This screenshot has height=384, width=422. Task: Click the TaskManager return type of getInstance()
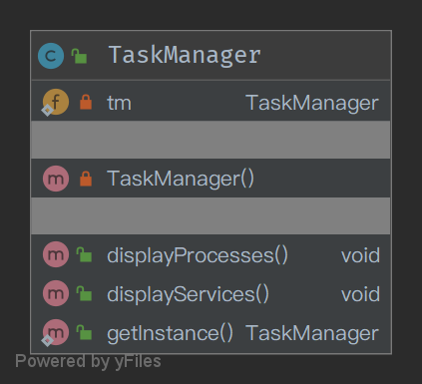[312, 334]
